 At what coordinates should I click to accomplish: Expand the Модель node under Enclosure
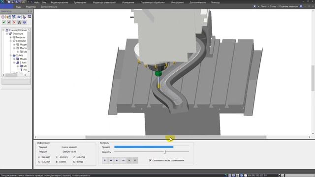pos(11,37)
